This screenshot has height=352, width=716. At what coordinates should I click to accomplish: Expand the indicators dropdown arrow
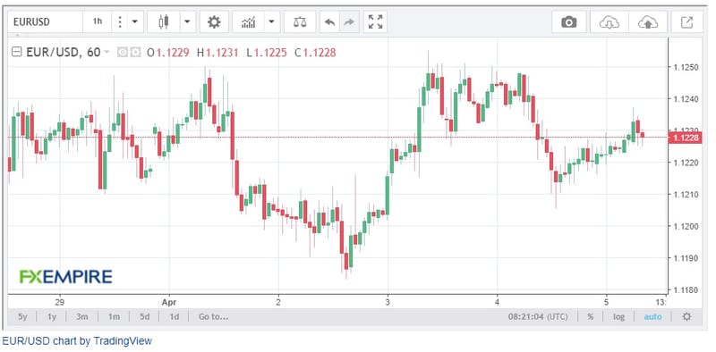pyautogui.click(x=272, y=21)
